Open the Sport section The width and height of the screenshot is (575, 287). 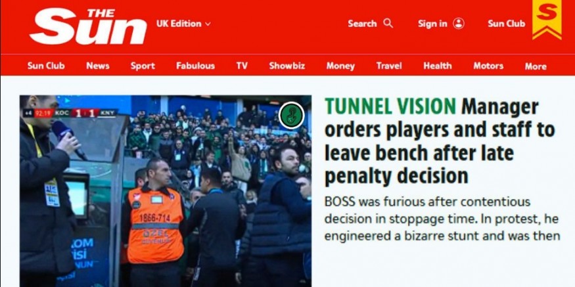point(143,66)
